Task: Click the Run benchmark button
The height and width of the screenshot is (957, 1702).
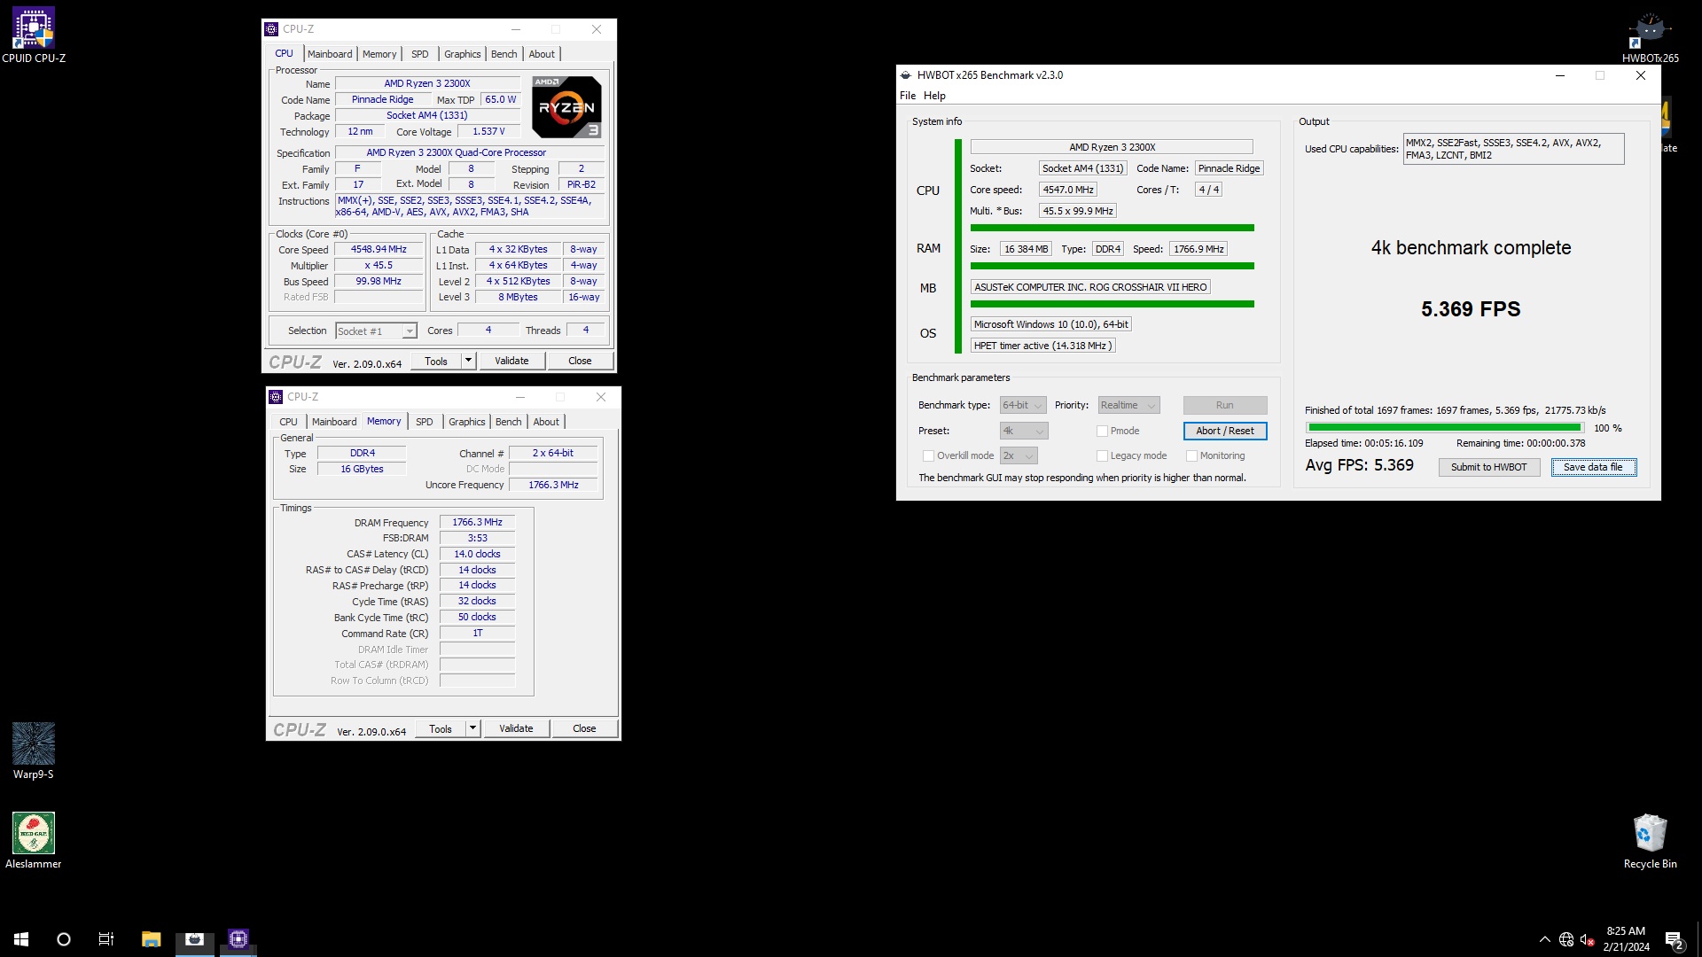Action: (x=1225, y=406)
